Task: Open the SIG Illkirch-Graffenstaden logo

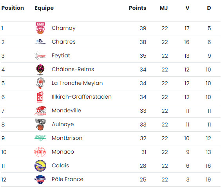Action: (x=40, y=97)
